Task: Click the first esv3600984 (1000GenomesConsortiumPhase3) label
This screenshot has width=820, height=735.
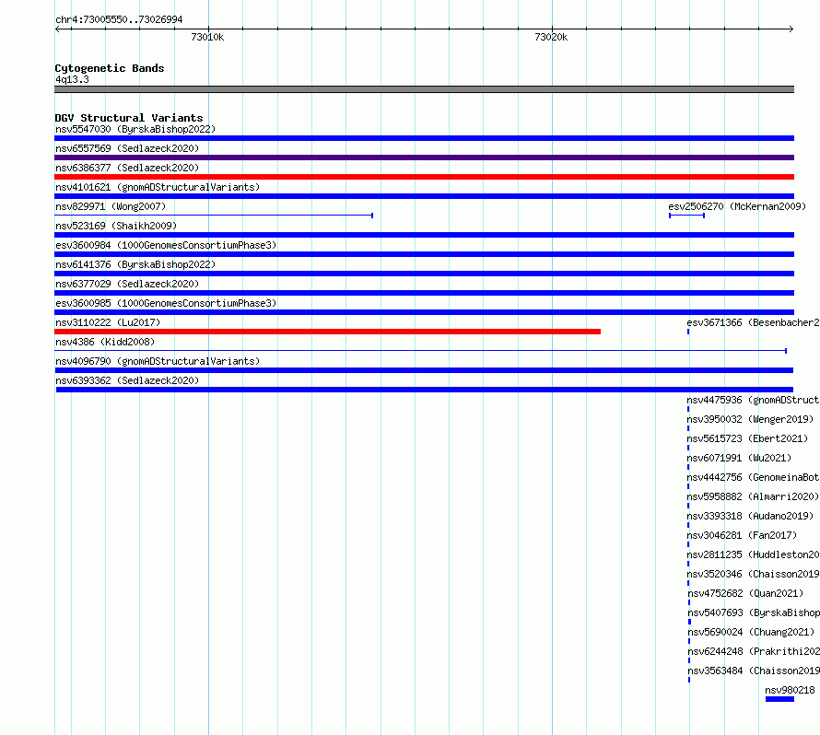Action: [x=166, y=245]
